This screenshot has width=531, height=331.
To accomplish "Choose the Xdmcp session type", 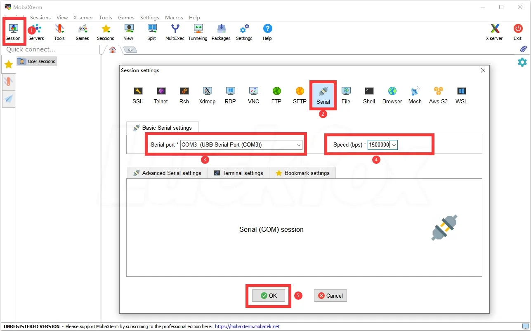I will pos(207,96).
